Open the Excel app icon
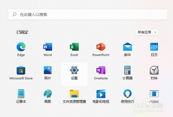The width and height of the screenshot is (173, 117). click(x=74, y=47)
